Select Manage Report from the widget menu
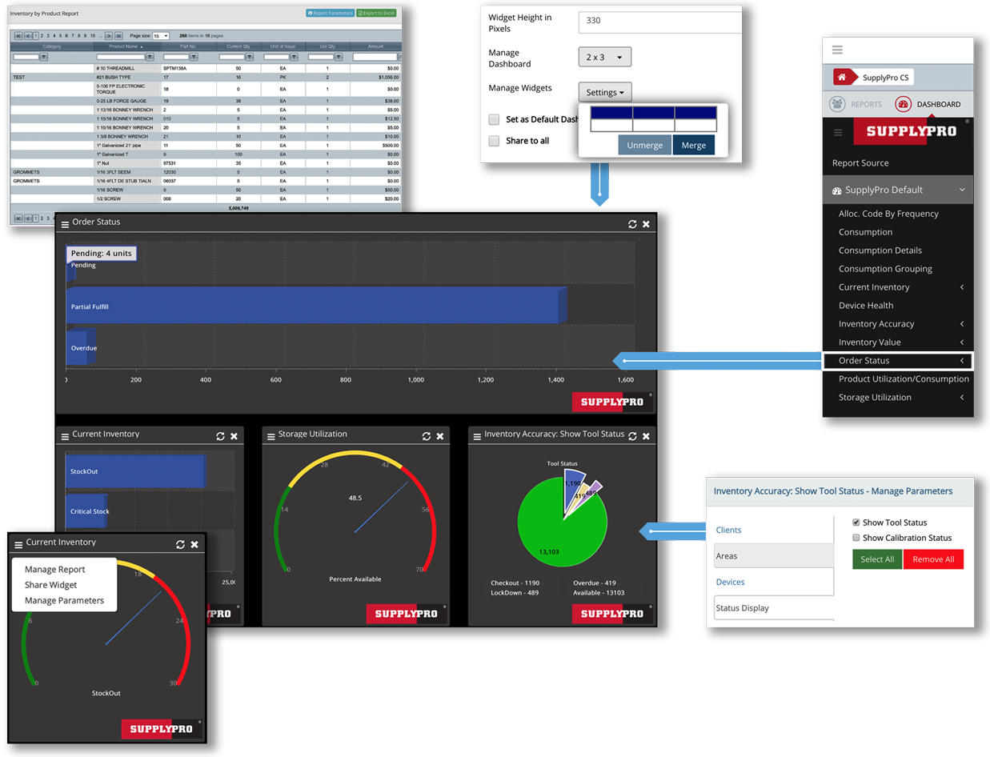This screenshot has width=990, height=757. point(55,570)
